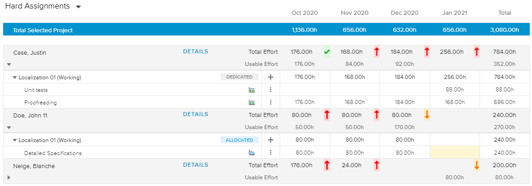The height and width of the screenshot is (186, 532).
Task: Open the chart icon for Unit tests
Action: tap(251, 90)
